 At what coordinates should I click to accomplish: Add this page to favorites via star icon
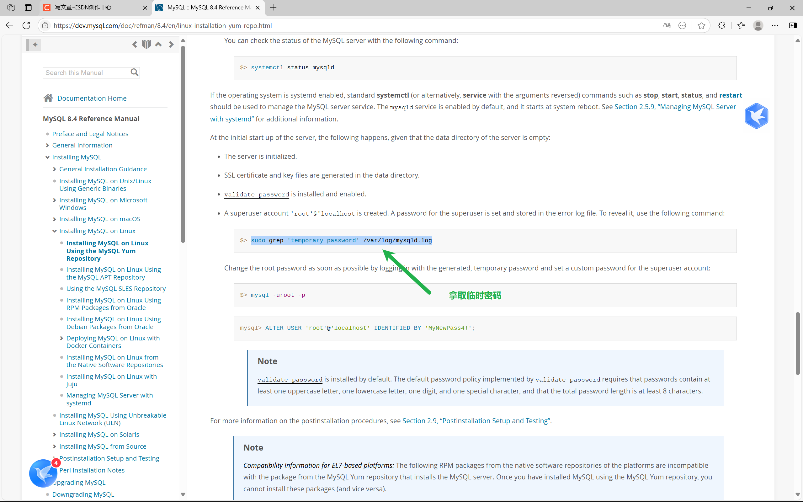coord(701,25)
